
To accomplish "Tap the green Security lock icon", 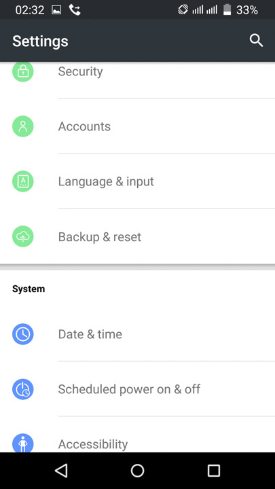I will (x=23, y=71).
